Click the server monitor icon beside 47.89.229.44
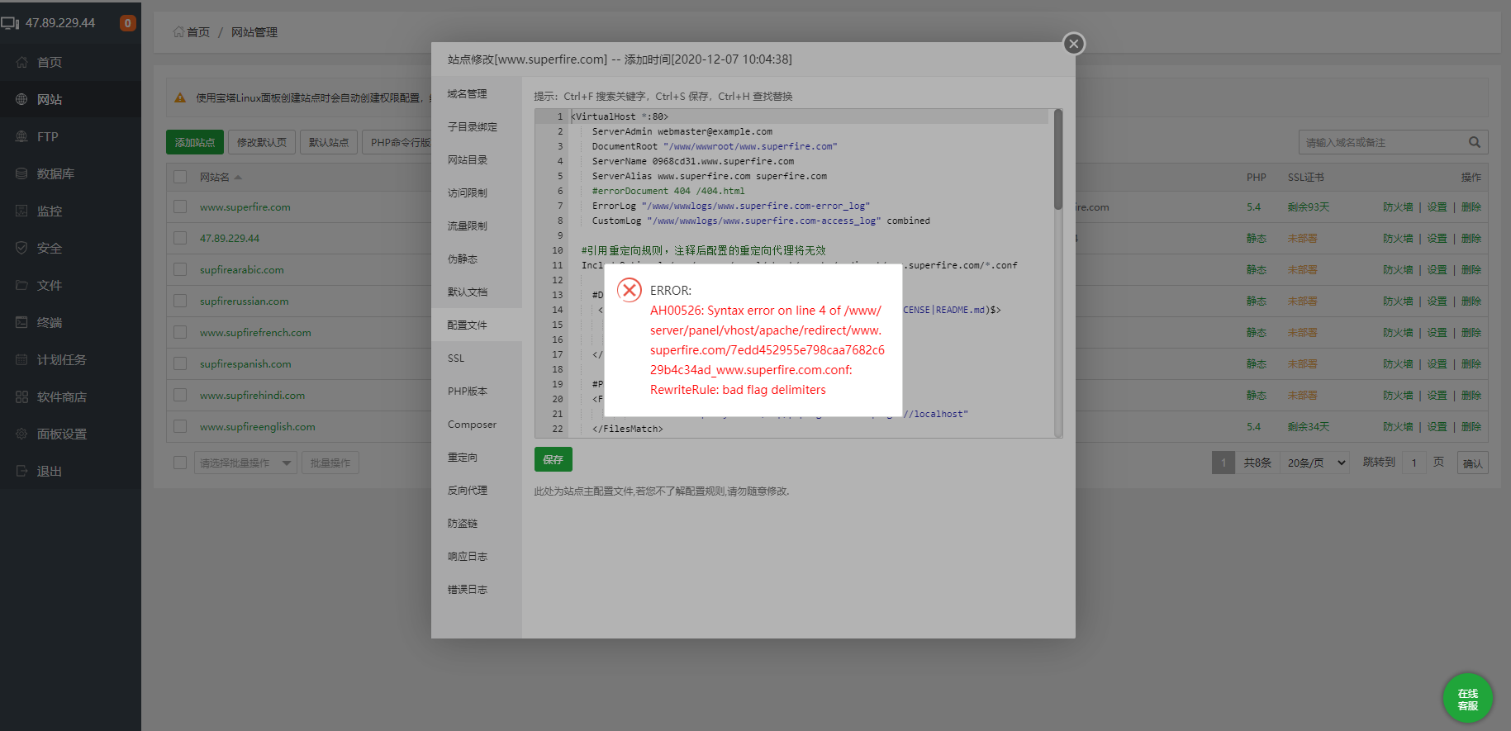This screenshot has height=731, width=1511. pos(10,23)
